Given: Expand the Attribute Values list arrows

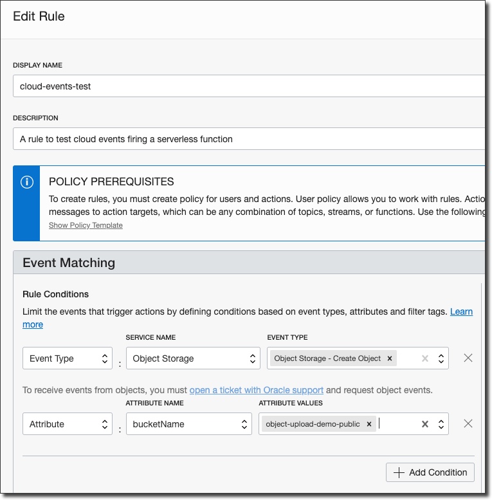Looking at the screenshot, I should pyautogui.click(x=441, y=424).
